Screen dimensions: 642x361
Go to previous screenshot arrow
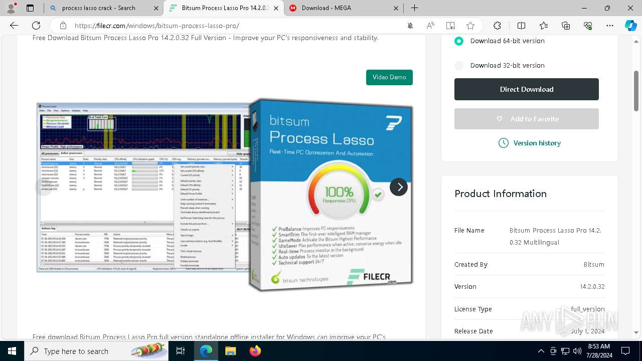[44, 187]
